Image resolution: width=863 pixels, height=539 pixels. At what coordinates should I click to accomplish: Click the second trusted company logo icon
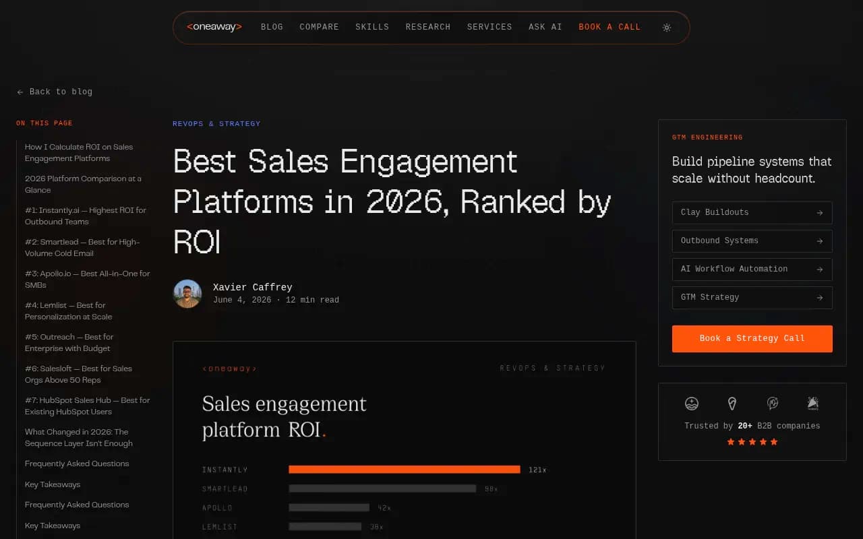[x=732, y=404]
